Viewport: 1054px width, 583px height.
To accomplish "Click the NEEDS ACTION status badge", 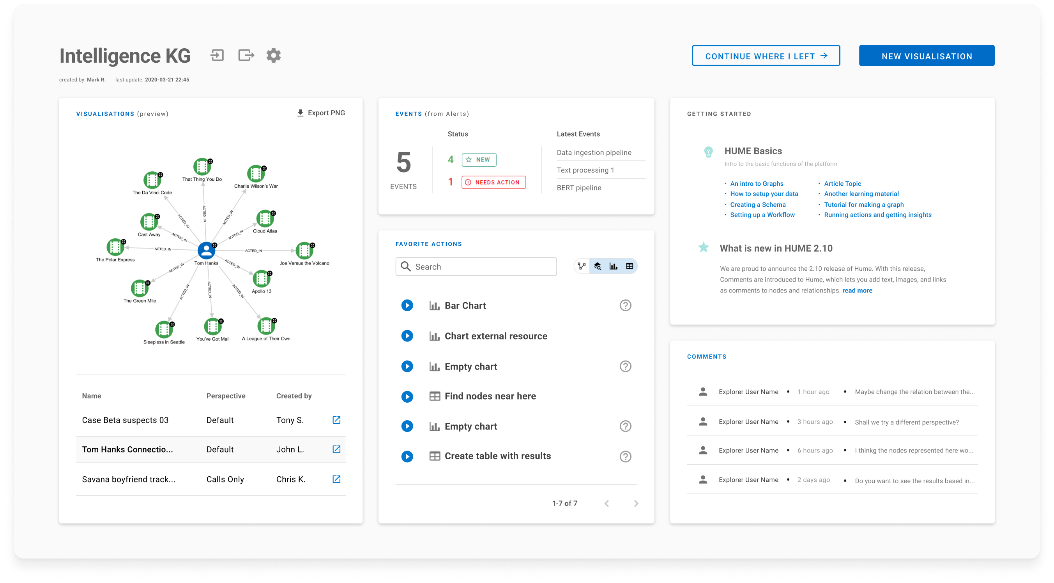I will 493,182.
